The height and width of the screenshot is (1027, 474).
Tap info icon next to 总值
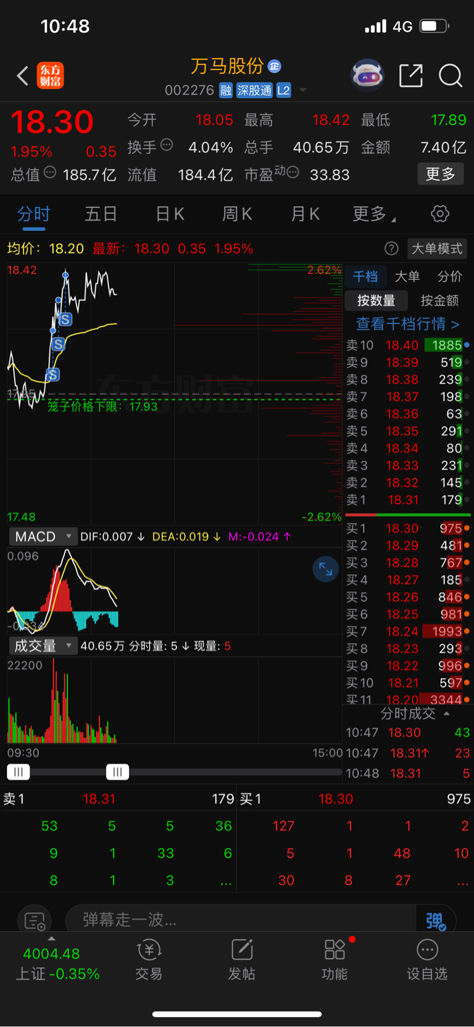(x=50, y=172)
